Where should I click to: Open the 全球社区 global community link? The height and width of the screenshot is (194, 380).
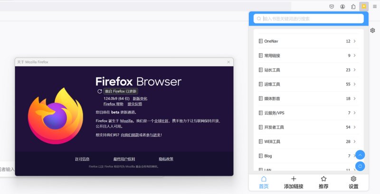161,120
